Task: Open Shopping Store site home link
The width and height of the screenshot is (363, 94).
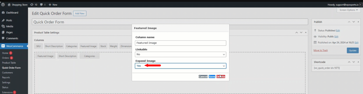Action: coord(18,5)
